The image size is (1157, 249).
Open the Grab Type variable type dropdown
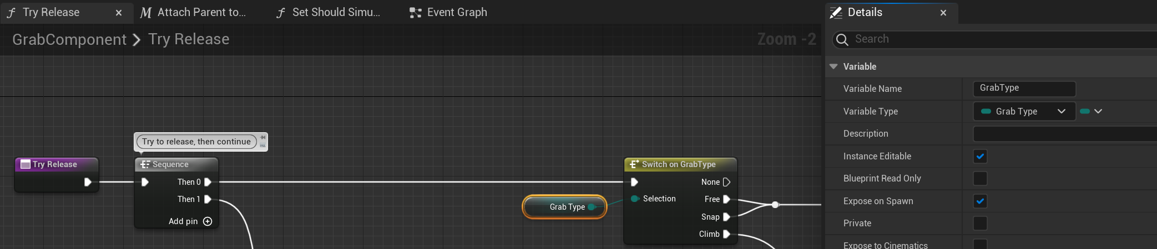pos(1024,111)
